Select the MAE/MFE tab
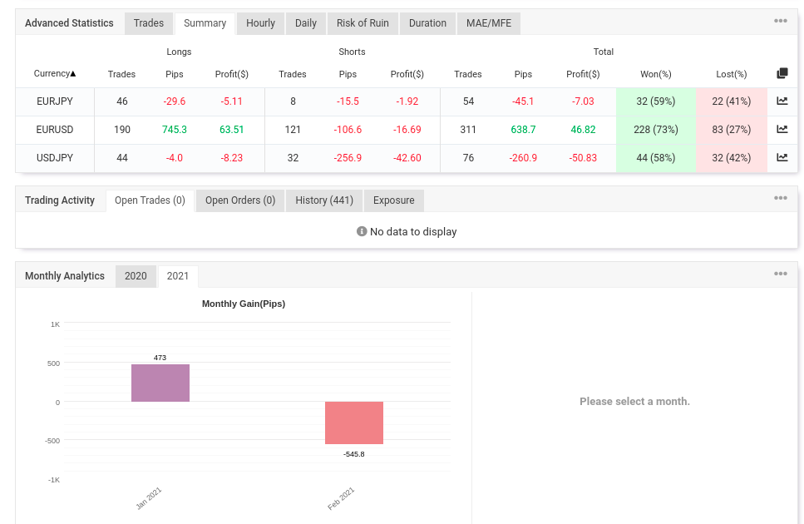The width and height of the screenshot is (804, 524). [489, 23]
